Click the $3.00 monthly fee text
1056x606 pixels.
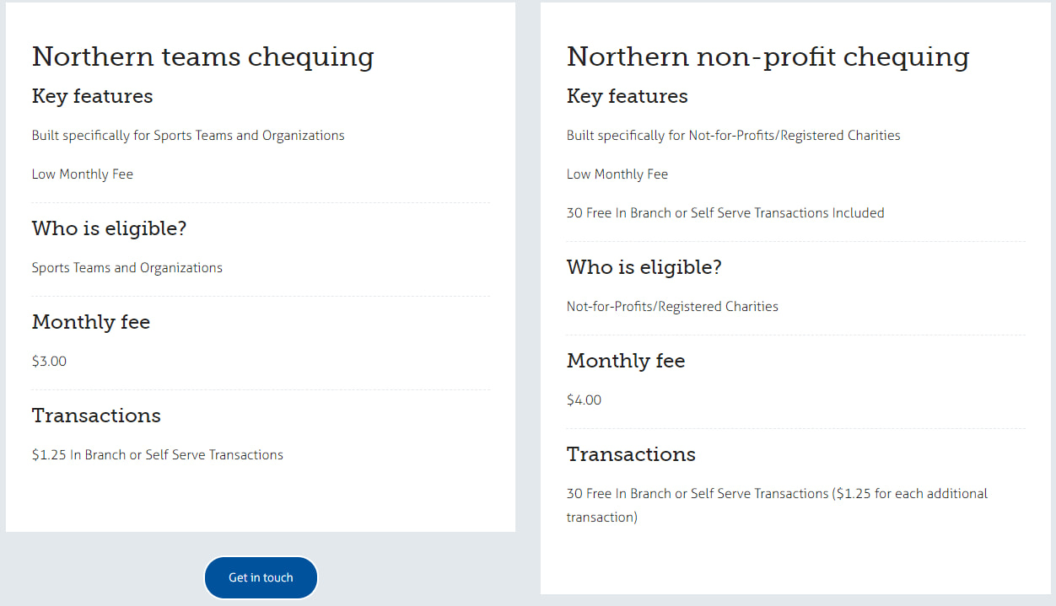coord(49,361)
